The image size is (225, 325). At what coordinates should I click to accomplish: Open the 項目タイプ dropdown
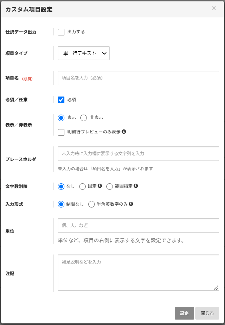point(84,53)
